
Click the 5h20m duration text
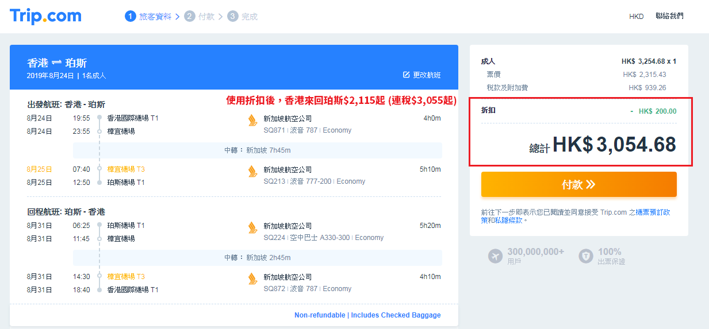(x=430, y=226)
